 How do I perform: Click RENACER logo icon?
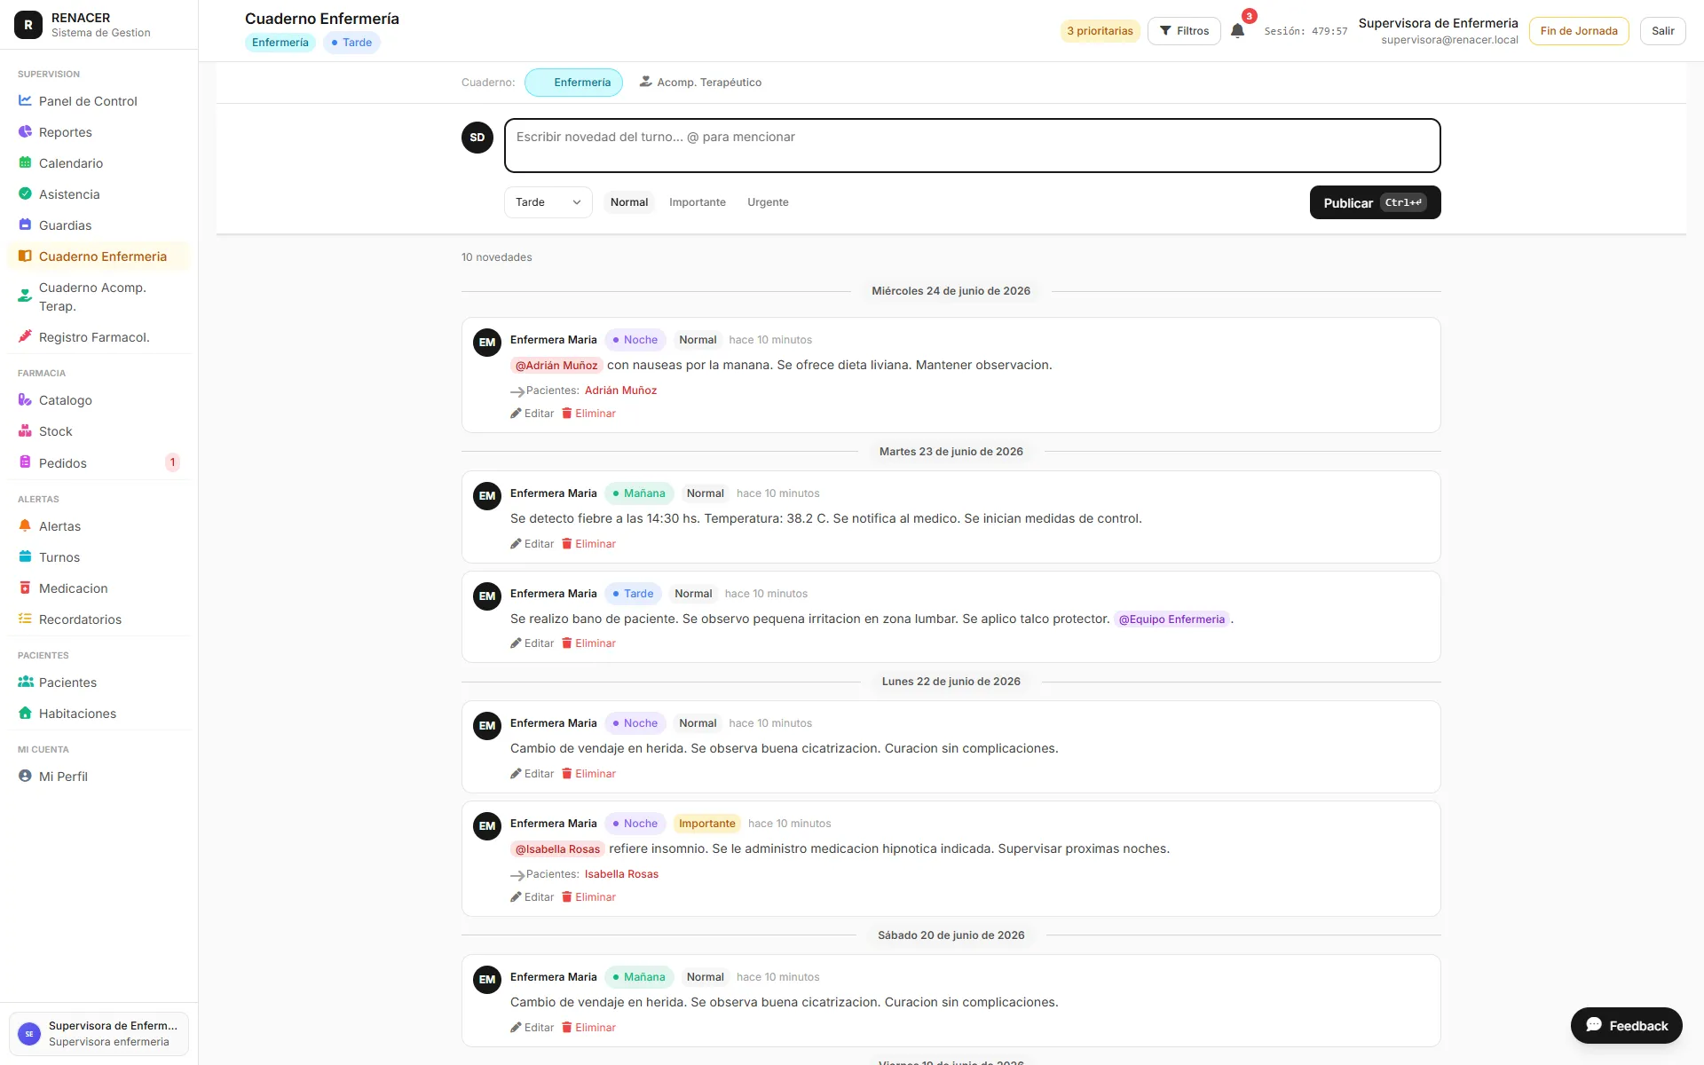pyautogui.click(x=28, y=25)
